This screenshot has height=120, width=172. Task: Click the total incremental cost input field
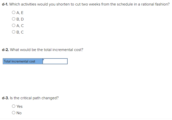(55, 61)
